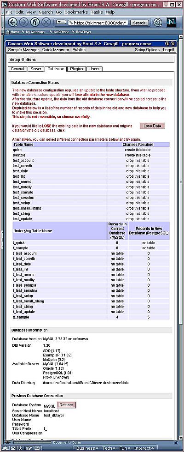Image resolution: width=184 pixels, height=452 pixels.
Task: Click the browser Back arrow button
Action: tap(13, 22)
